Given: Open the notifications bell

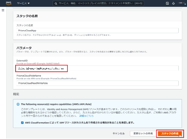Looking at the screenshot, I should click(x=173, y=3).
